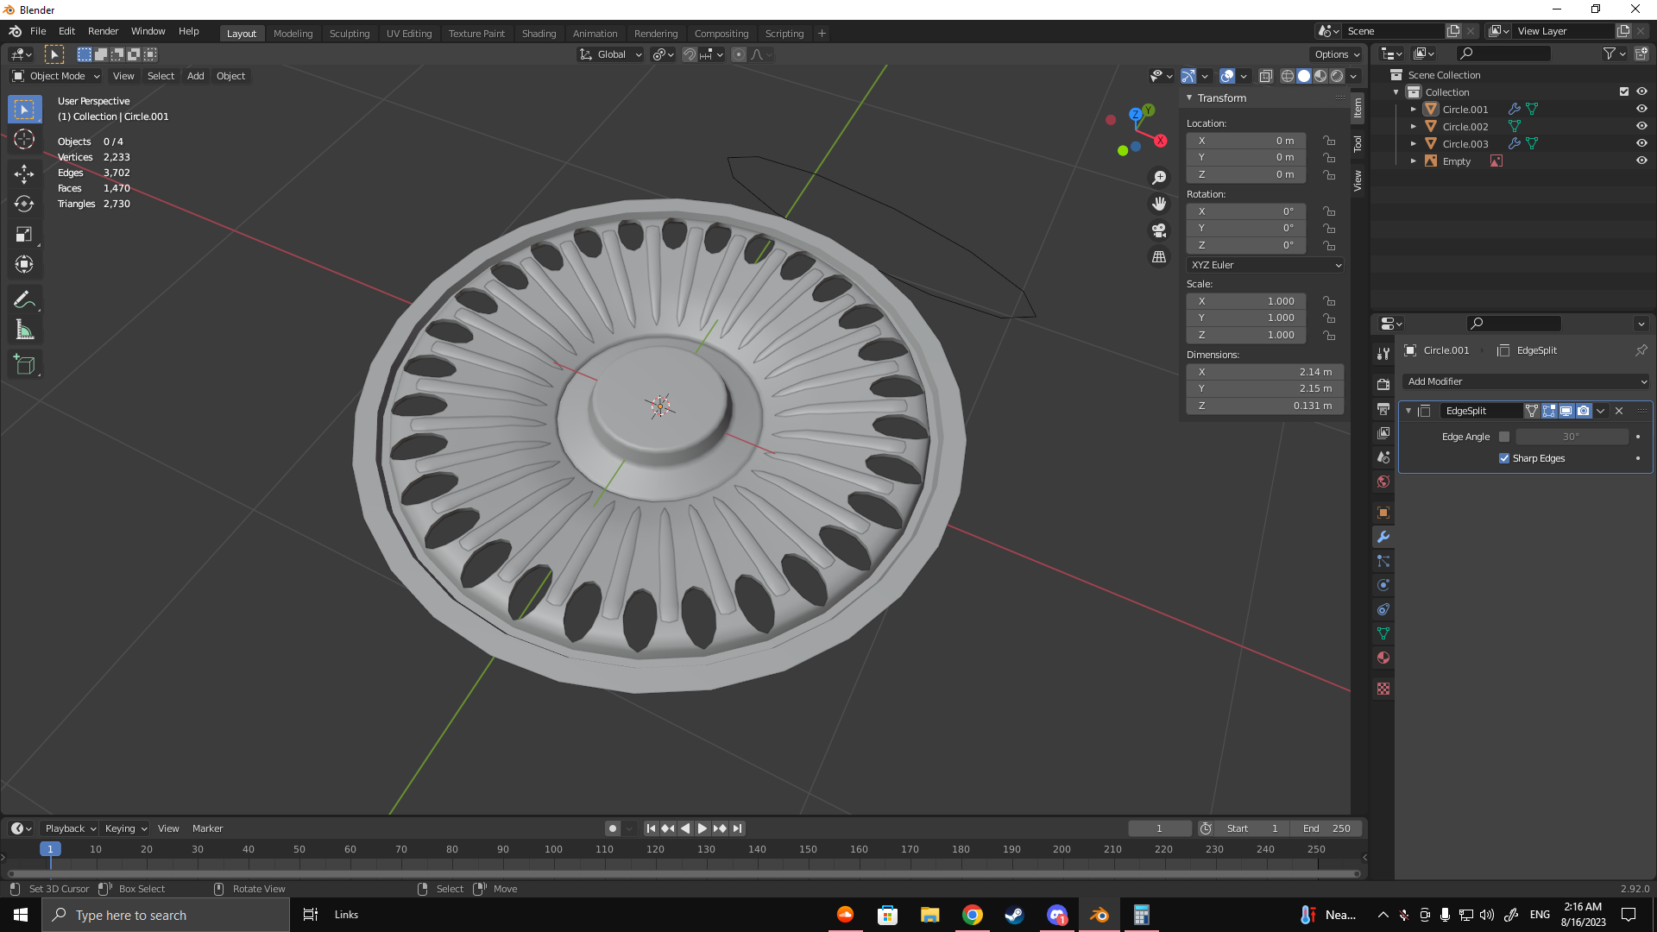This screenshot has width=1657, height=932.
Task: Activate the Add Cube tool
Action: pos(24,365)
